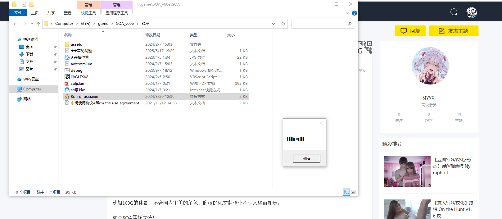Click Computer in the address breadcrumb
Viewport: 502px width, 219px height.
[64, 24]
